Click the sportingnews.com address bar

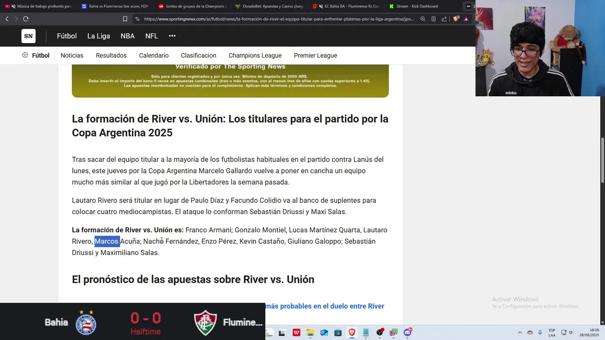(x=279, y=19)
